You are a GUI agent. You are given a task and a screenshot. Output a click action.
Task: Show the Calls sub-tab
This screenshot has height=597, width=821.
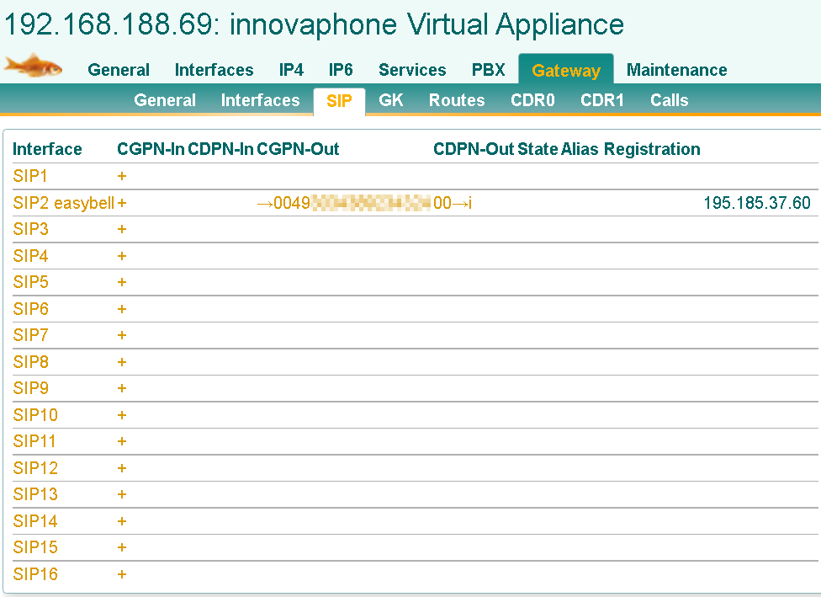tap(669, 100)
